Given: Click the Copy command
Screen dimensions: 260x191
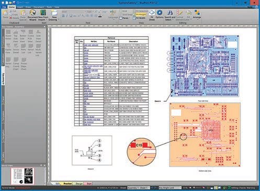Looking at the screenshot, I should tap(13, 15).
